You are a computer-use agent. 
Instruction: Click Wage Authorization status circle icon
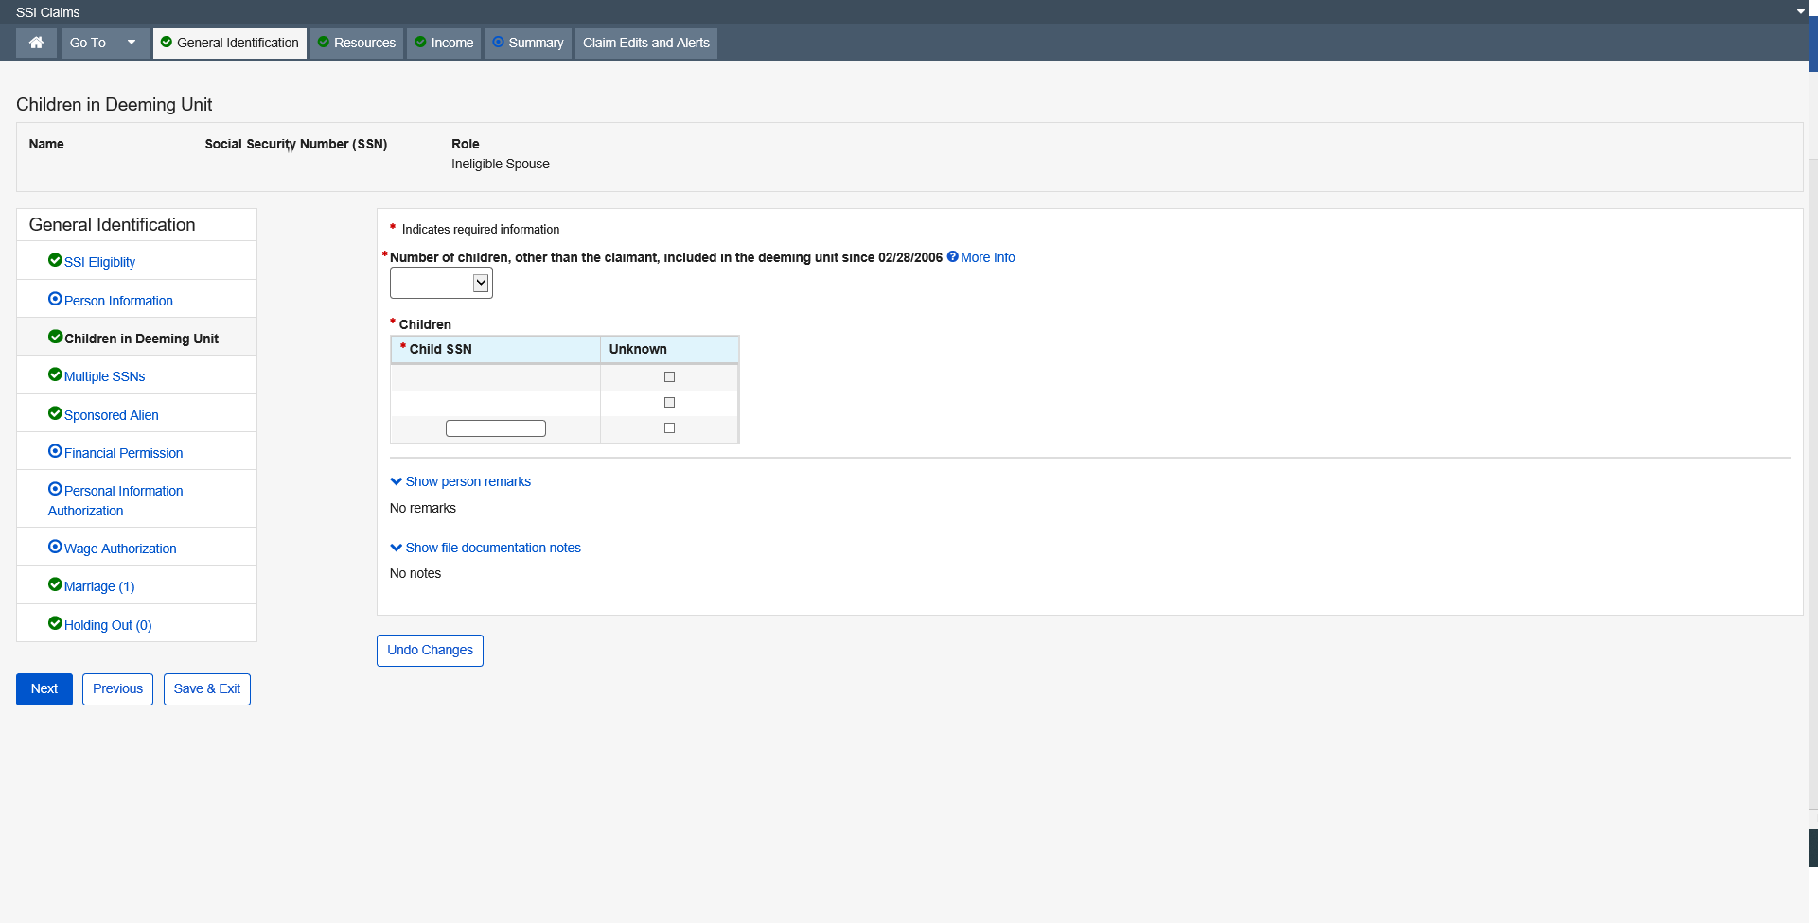click(55, 547)
